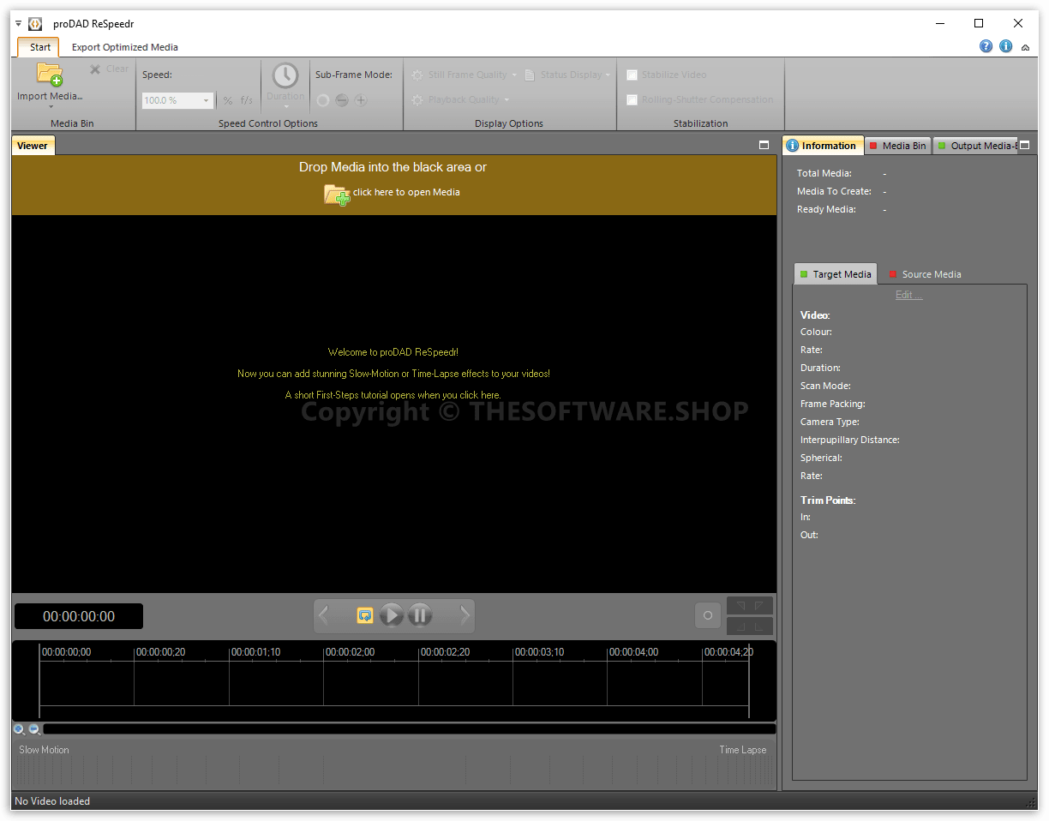Click the Clear X button in Media Bin
The image size is (1049, 821).
[x=109, y=69]
